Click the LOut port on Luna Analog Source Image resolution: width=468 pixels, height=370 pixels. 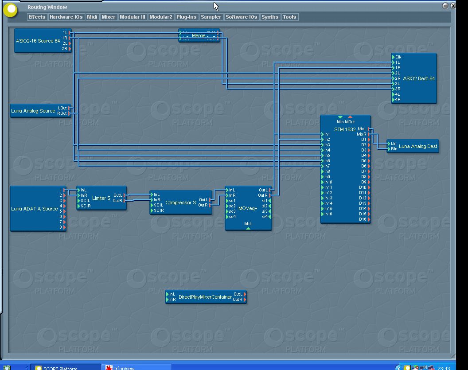tap(70, 108)
